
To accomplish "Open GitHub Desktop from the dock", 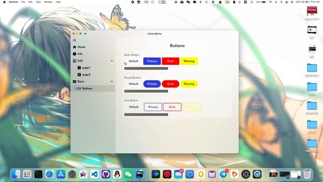I will coord(105,174).
